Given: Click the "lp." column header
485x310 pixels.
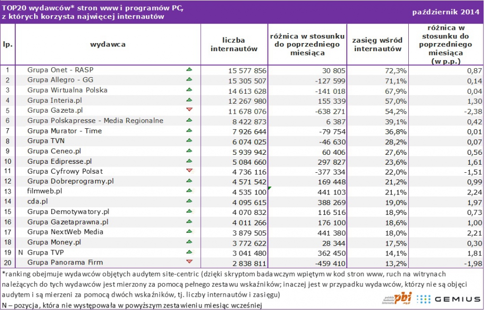Looking at the screenshot, I should click(8, 44).
